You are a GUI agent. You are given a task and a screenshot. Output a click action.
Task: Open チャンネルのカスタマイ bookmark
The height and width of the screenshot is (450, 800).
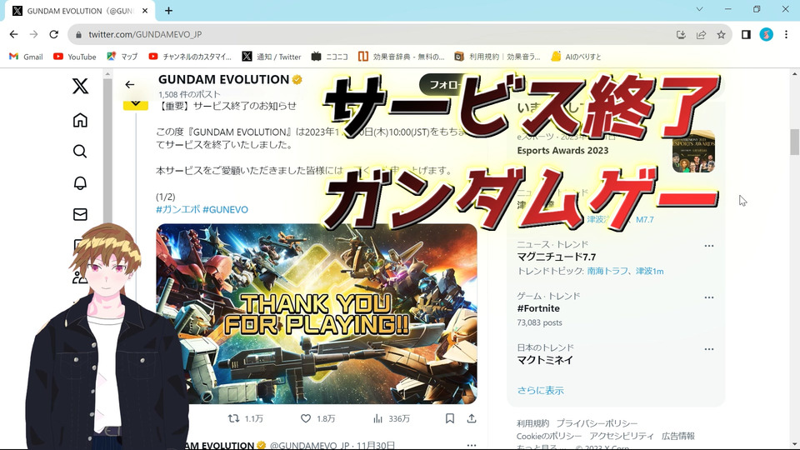point(190,57)
